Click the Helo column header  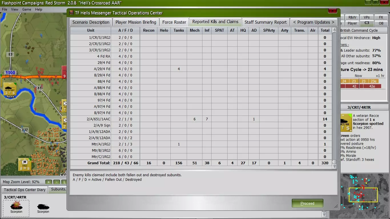(x=164, y=30)
